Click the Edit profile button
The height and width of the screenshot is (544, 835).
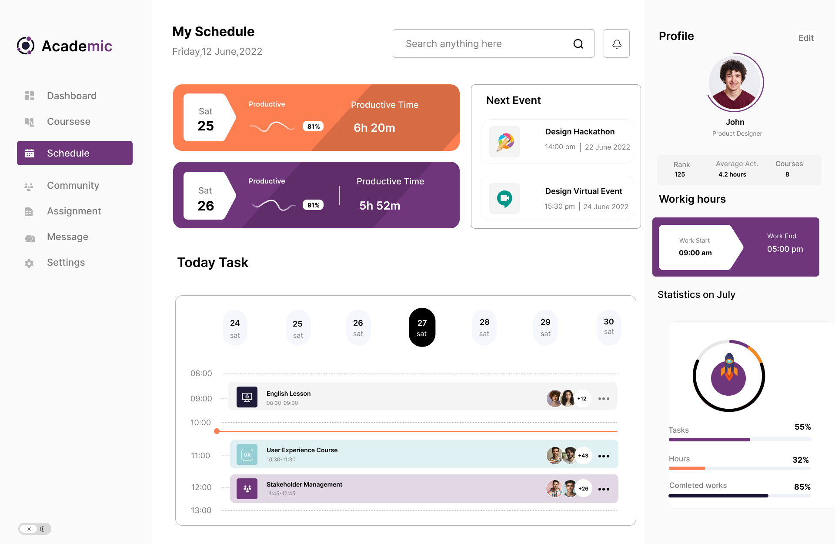click(805, 38)
